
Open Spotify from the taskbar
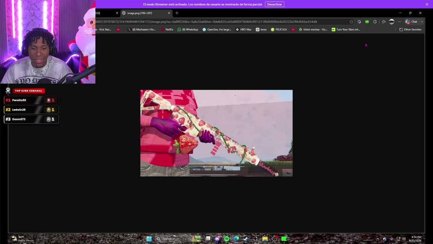coord(227,239)
